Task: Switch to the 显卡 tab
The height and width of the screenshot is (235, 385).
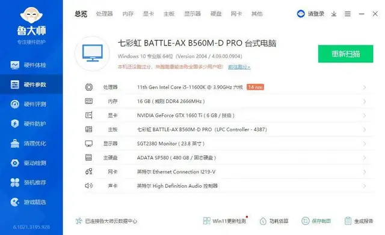Action: pyautogui.click(x=149, y=14)
